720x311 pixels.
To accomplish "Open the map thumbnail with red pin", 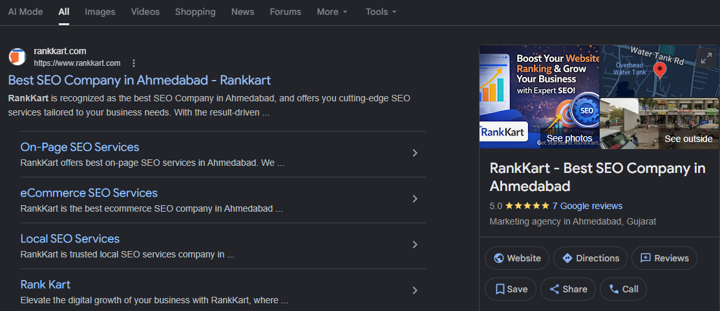I will click(x=659, y=71).
